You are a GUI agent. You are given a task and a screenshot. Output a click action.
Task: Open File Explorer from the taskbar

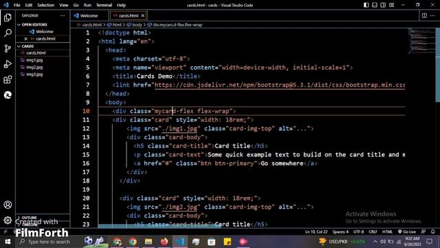tap(148, 242)
